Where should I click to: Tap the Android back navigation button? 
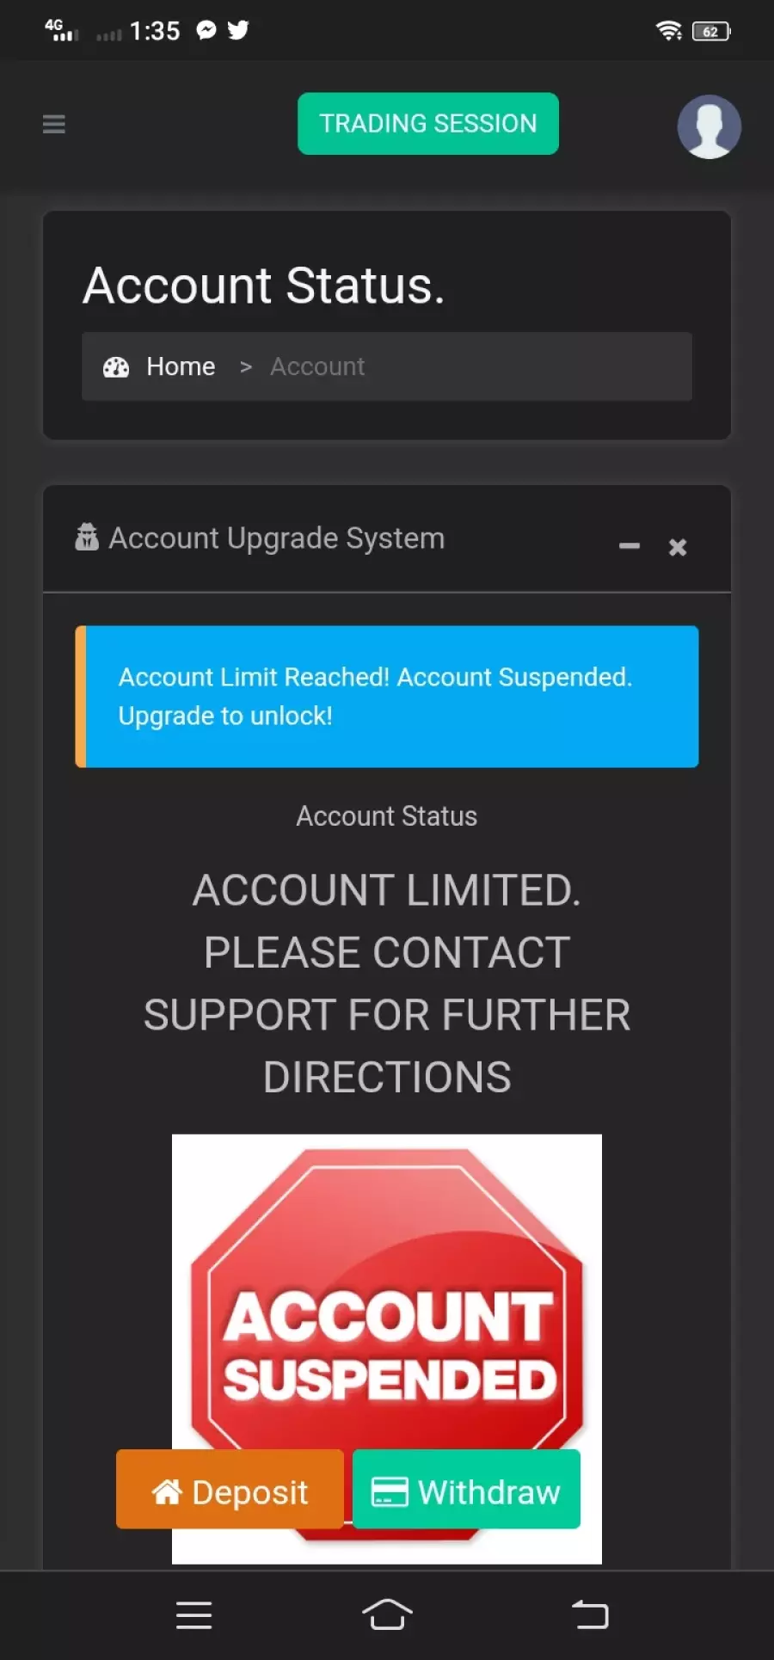(x=590, y=1614)
